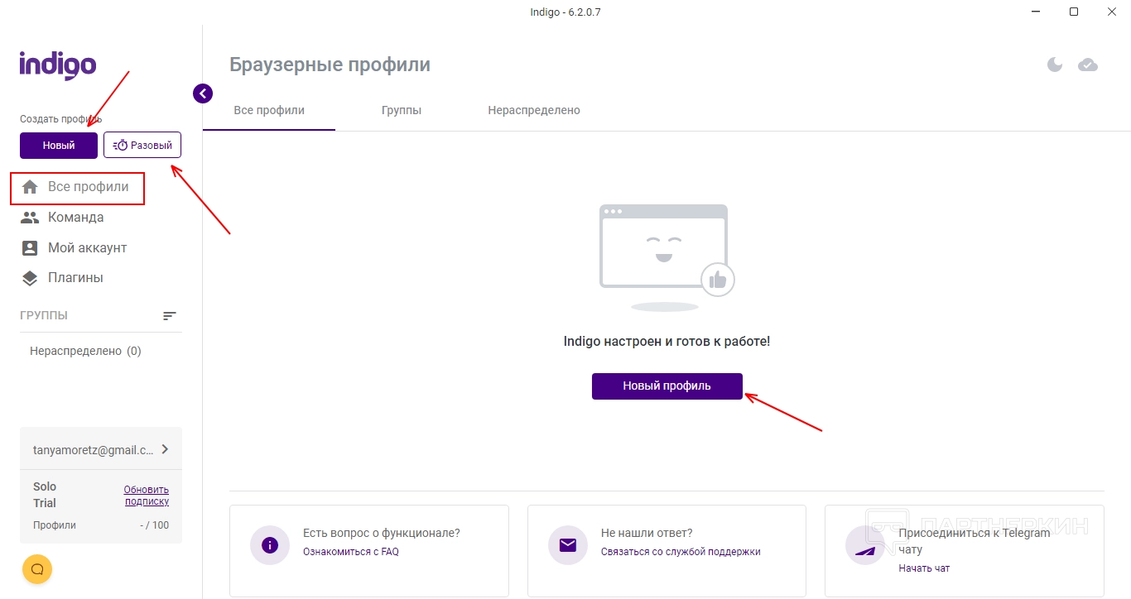Image resolution: width=1131 pixels, height=599 pixels.
Task: Click the FAQ info icon
Action: click(x=270, y=544)
